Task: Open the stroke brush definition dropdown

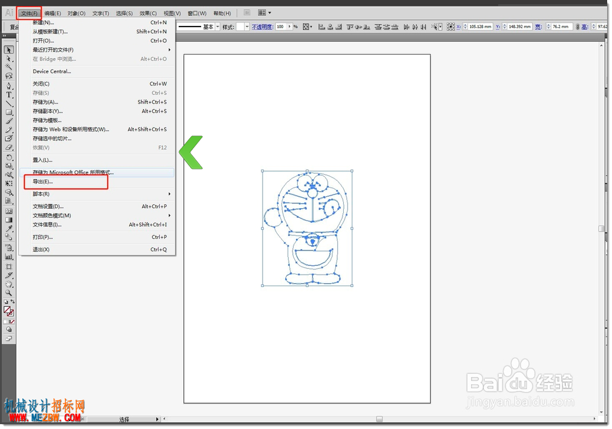Action: tap(218, 27)
